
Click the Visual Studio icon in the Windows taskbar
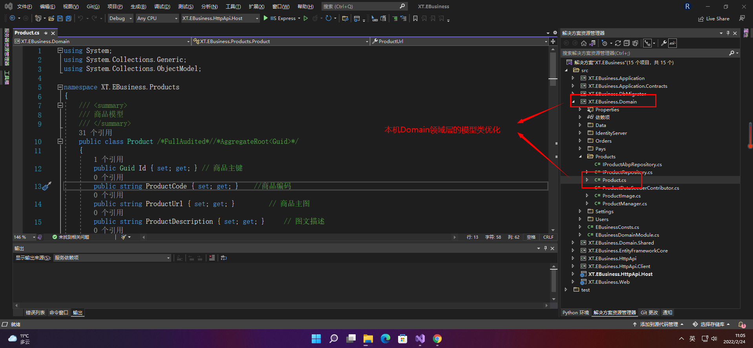[420, 339]
